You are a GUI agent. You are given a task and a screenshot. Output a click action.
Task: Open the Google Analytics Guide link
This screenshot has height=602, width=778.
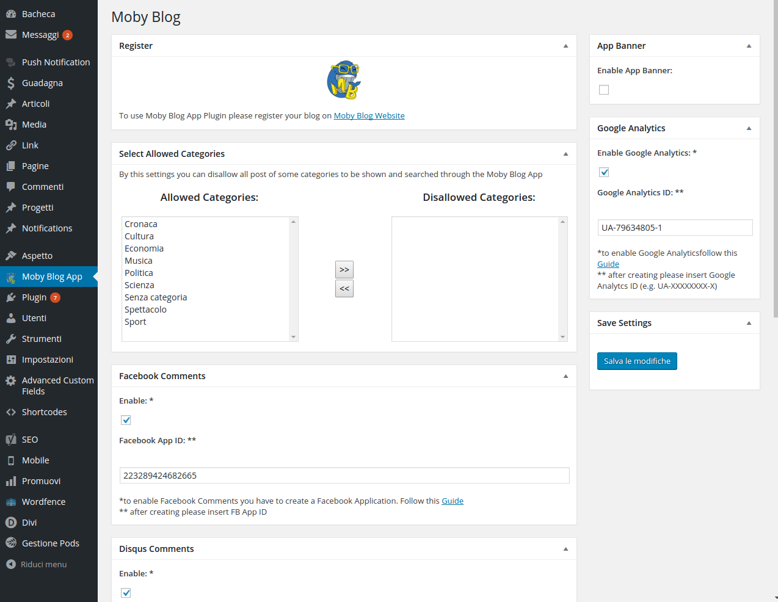[x=608, y=264]
